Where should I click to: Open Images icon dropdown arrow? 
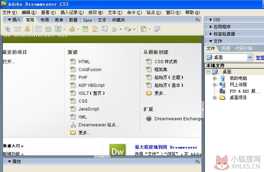coord(64,29)
